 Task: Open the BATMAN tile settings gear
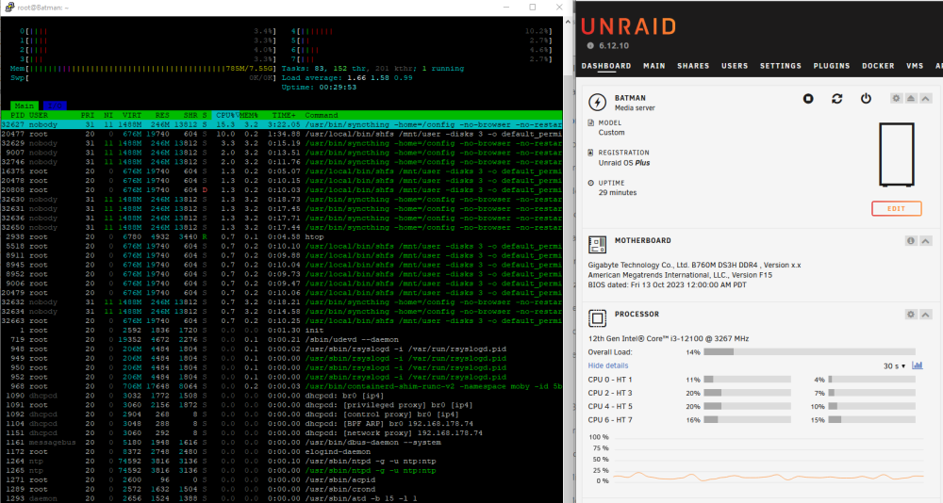[x=896, y=98]
